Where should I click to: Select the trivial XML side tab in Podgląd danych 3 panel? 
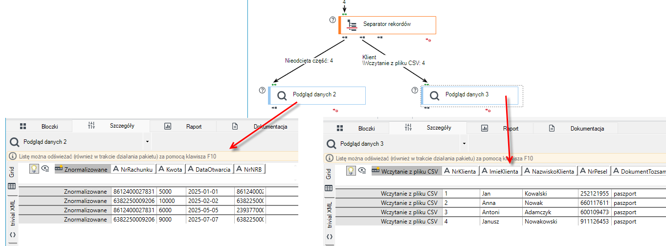click(329, 214)
